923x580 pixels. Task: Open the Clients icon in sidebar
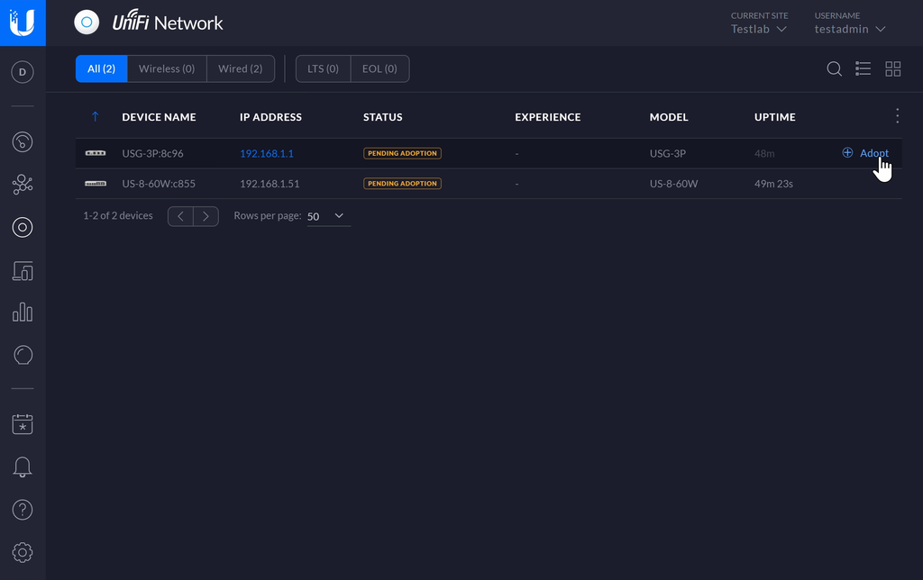pyautogui.click(x=23, y=270)
